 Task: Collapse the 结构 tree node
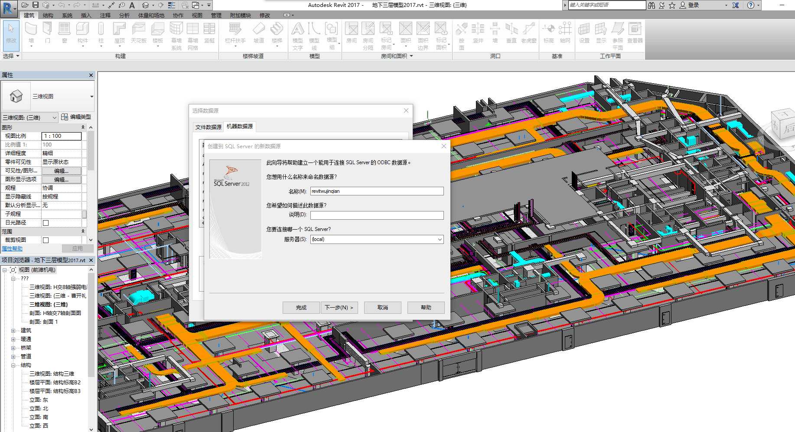pyautogui.click(x=13, y=365)
